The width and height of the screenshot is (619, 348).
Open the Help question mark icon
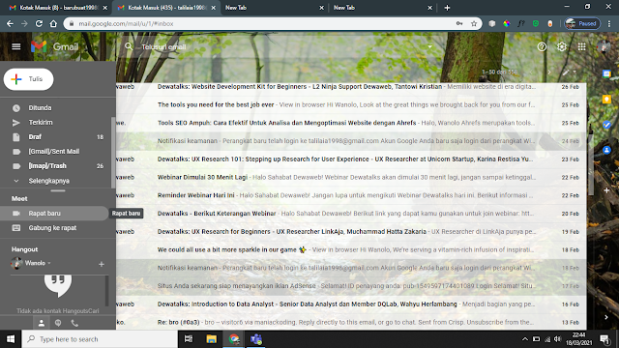pos(542,47)
